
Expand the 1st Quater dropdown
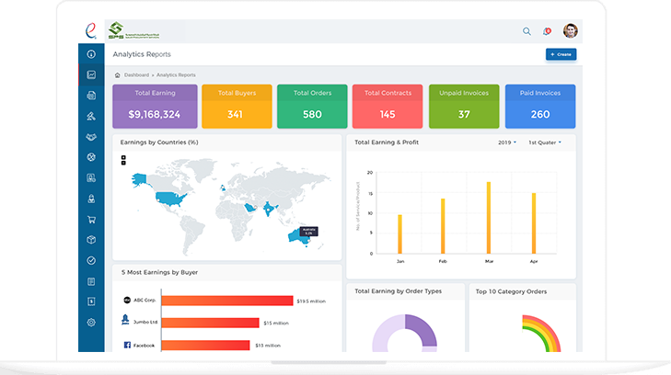pos(545,142)
